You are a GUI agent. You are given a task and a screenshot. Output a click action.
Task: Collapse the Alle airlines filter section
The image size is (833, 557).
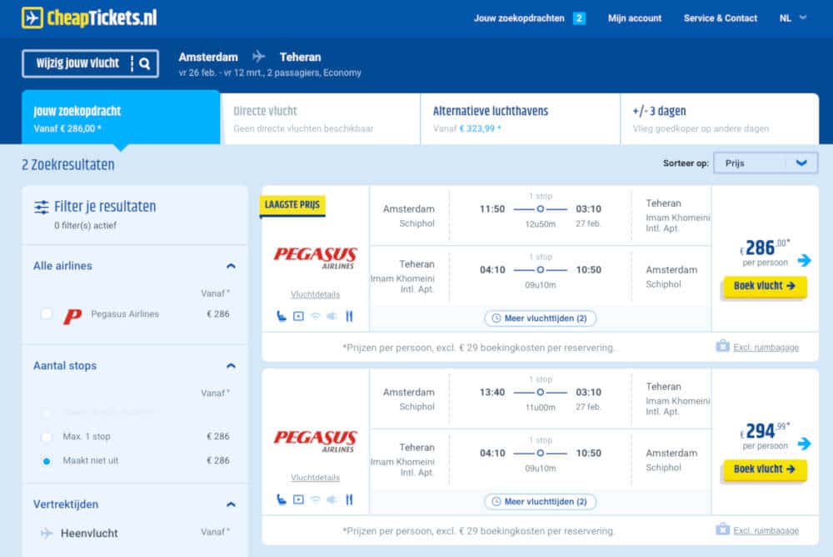click(231, 266)
